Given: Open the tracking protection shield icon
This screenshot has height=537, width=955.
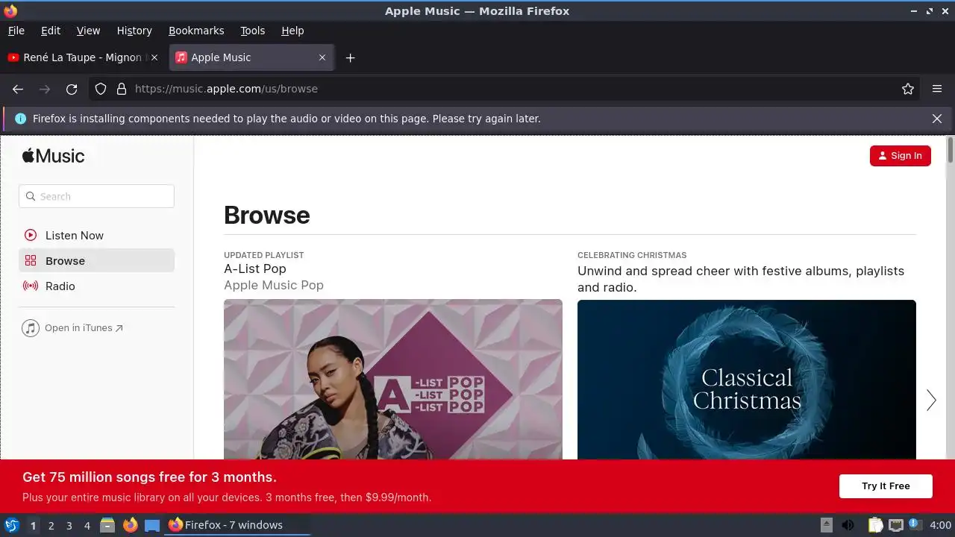Looking at the screenshot, I should 101,89.
